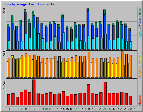Click green weekend day label '10'
This screenshot has height=112, width=143.
coord(46,109)
